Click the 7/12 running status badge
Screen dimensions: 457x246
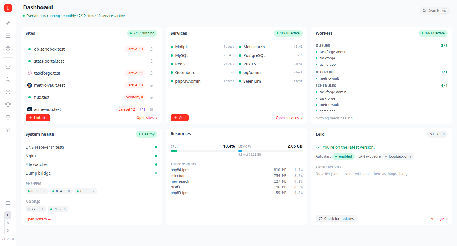pos(142,33)
